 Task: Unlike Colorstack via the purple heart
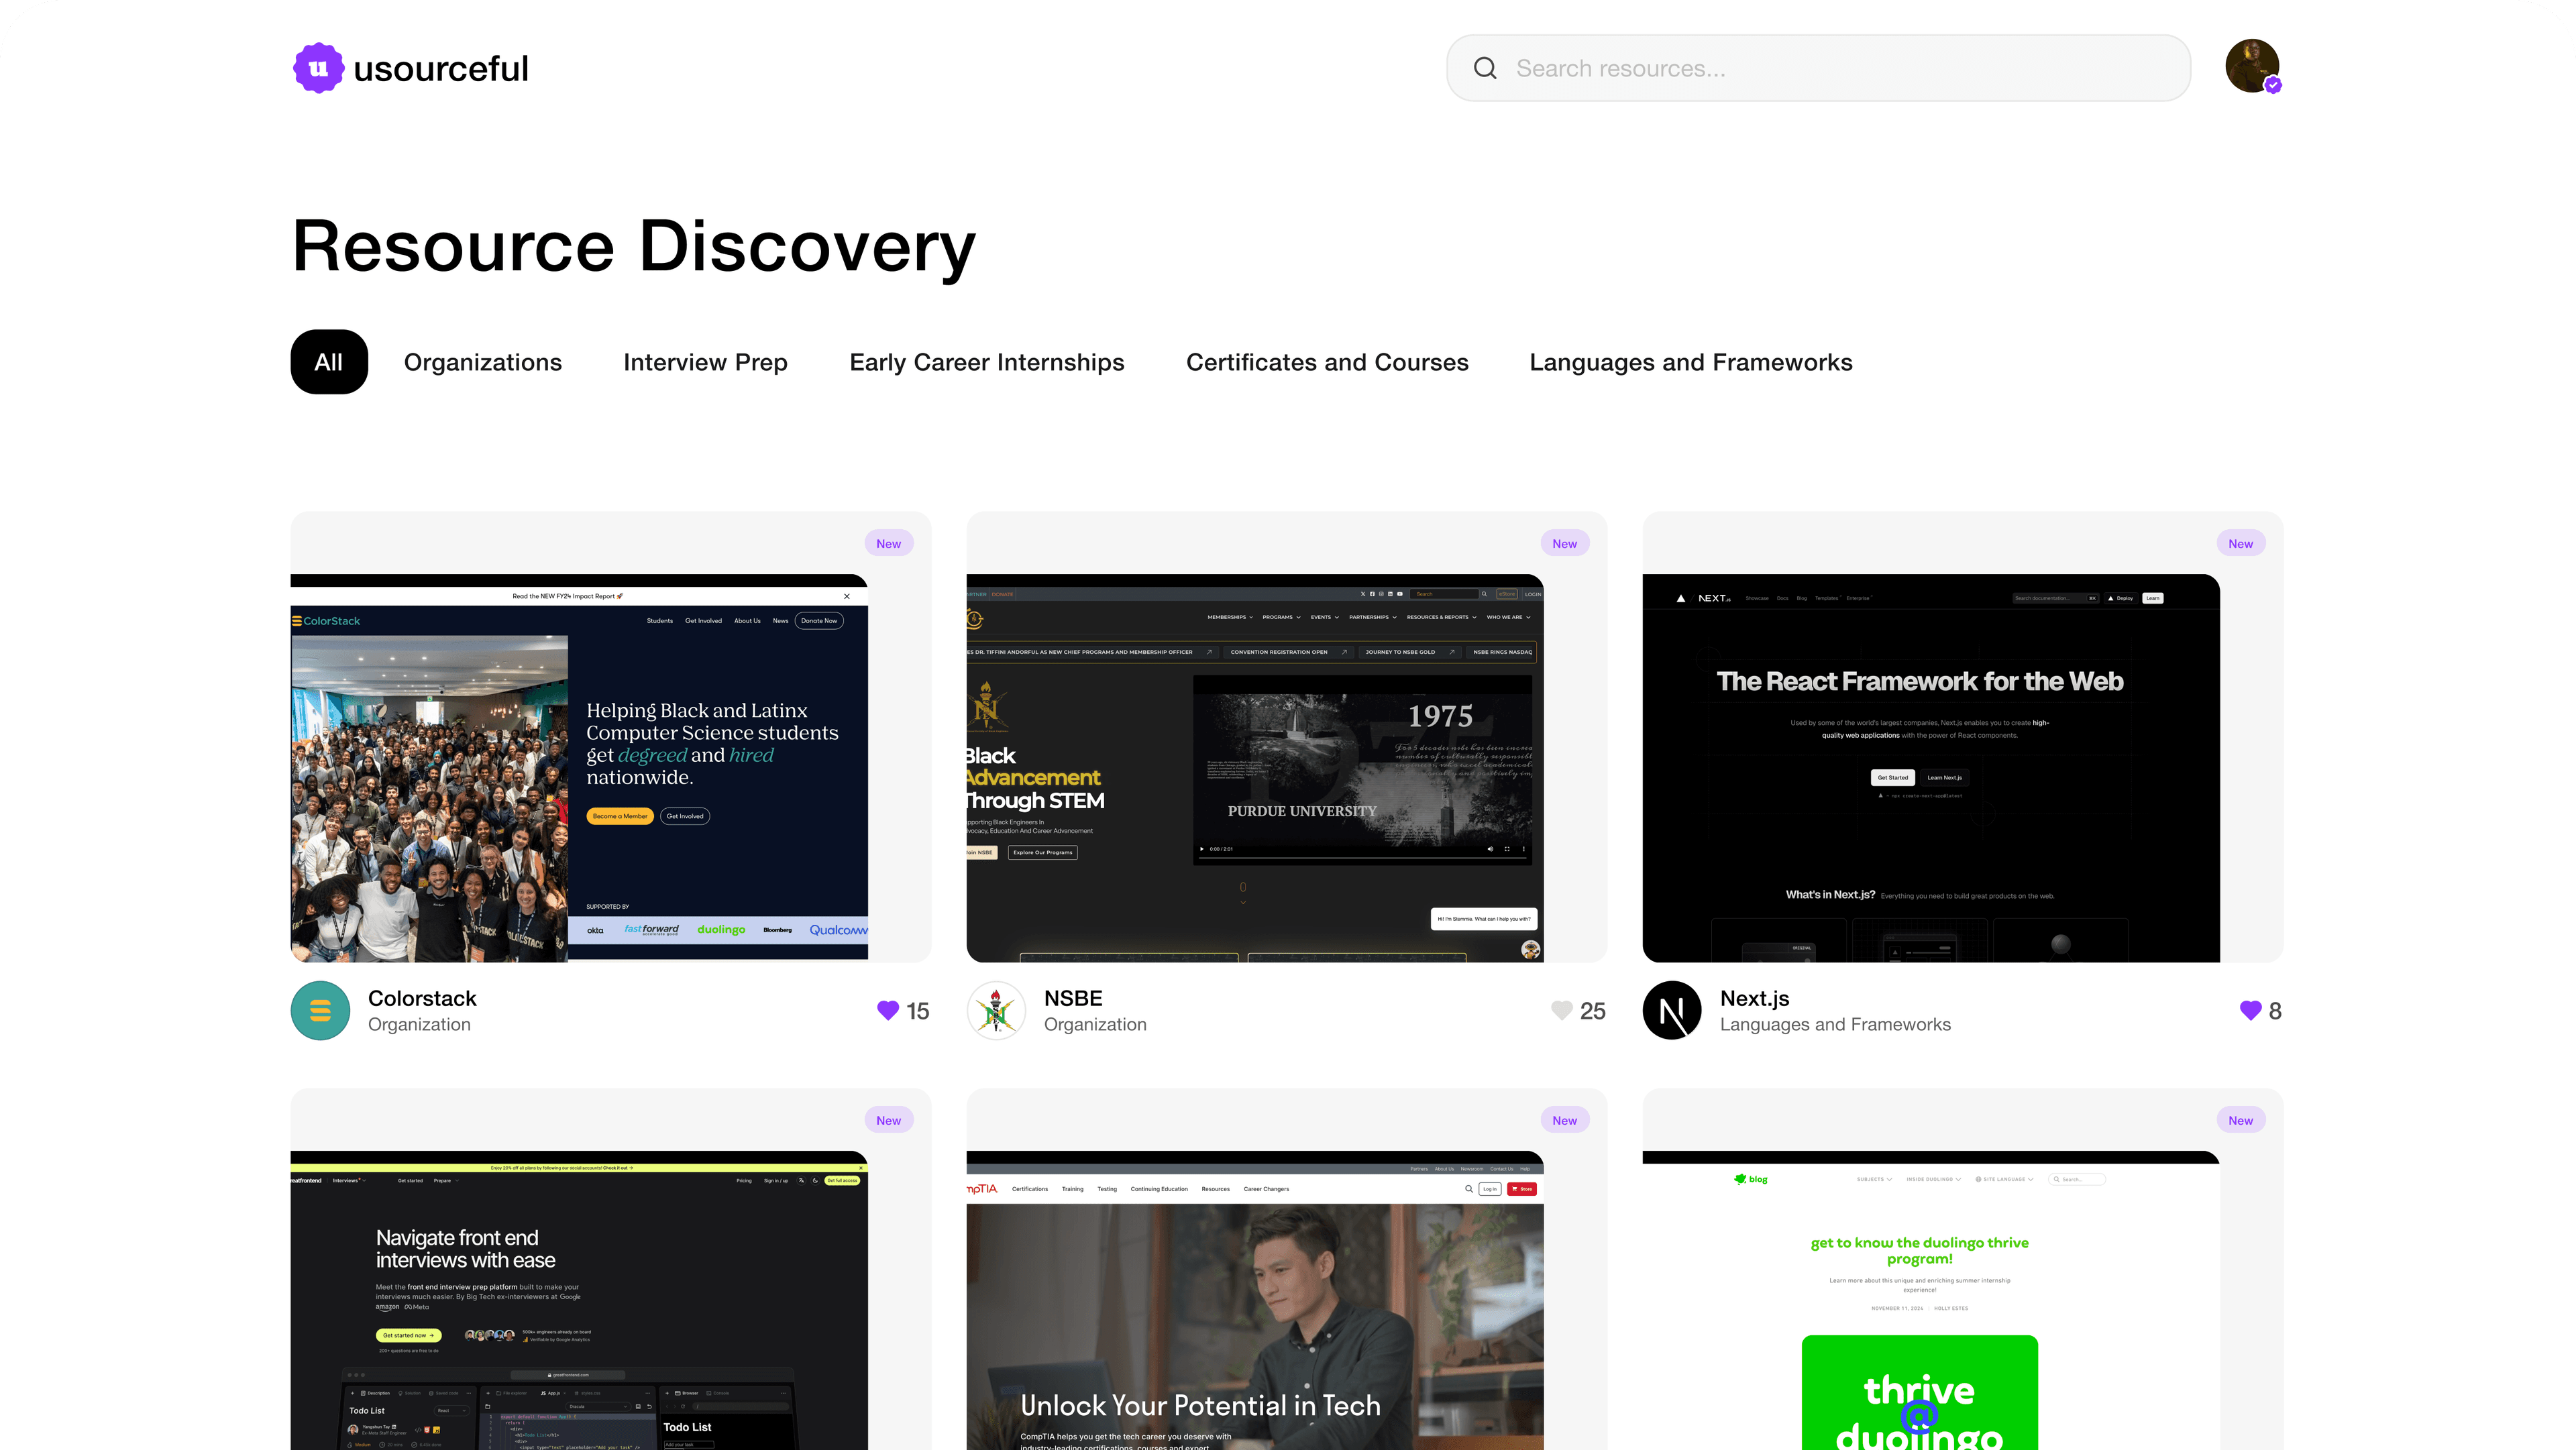coord(888,1010)
